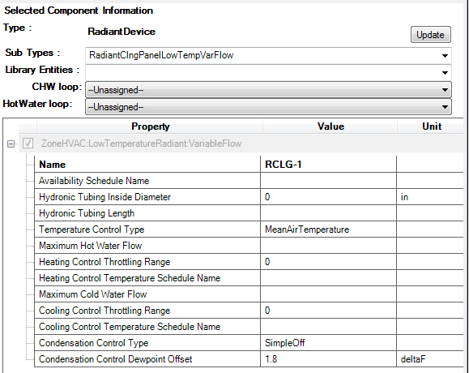Click the Availability Schedule Name value cell

click(328, 181)
